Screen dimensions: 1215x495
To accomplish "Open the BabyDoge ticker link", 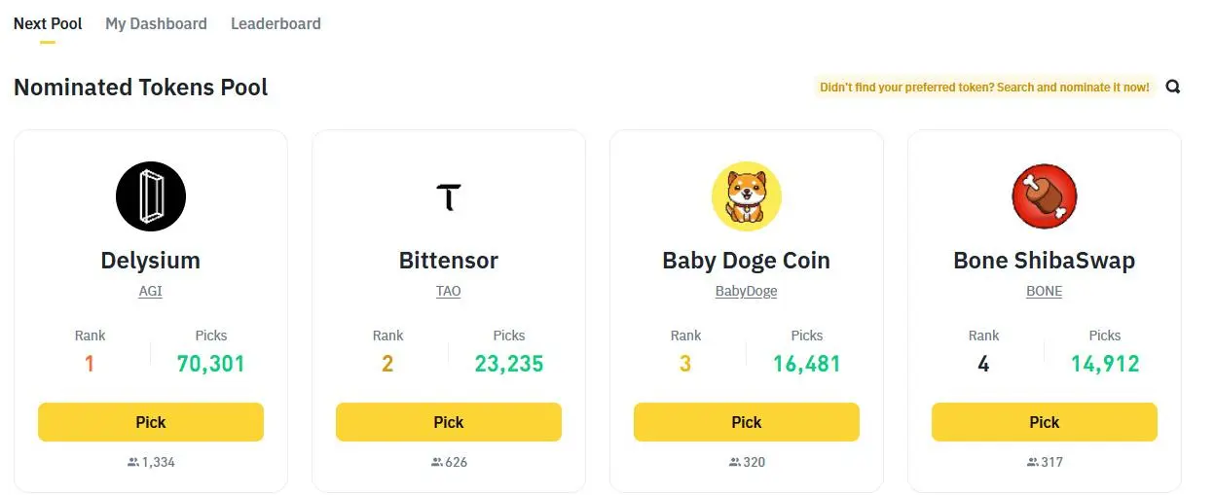I will tap(747, 291).
